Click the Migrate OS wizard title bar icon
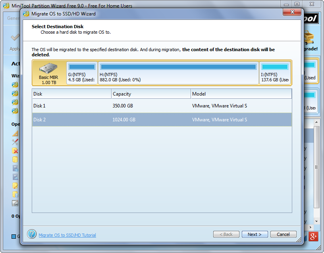 click(26, 13)
